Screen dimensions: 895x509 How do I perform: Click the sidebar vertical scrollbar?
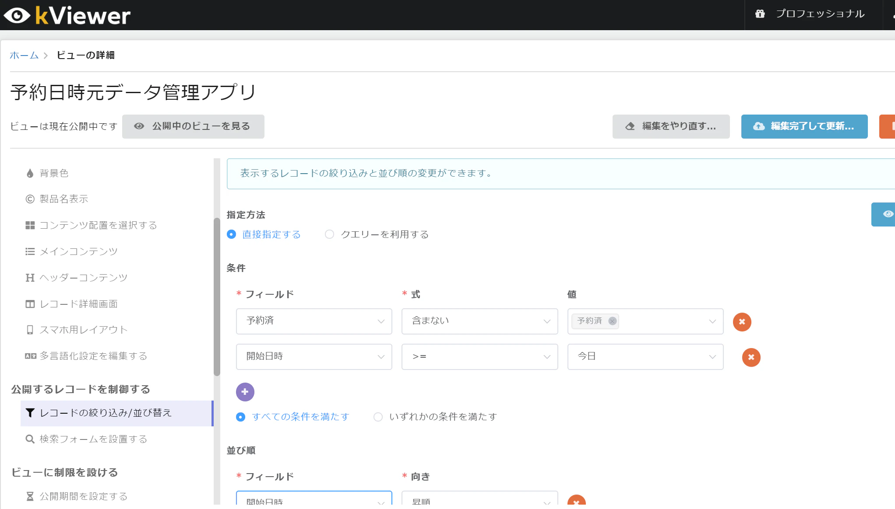point(217,297)
